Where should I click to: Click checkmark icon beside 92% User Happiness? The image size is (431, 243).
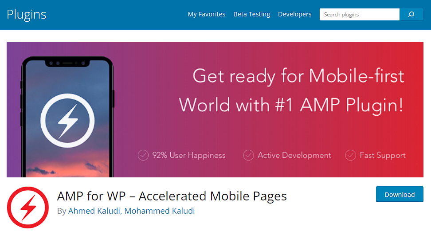[x=143, y=155]
